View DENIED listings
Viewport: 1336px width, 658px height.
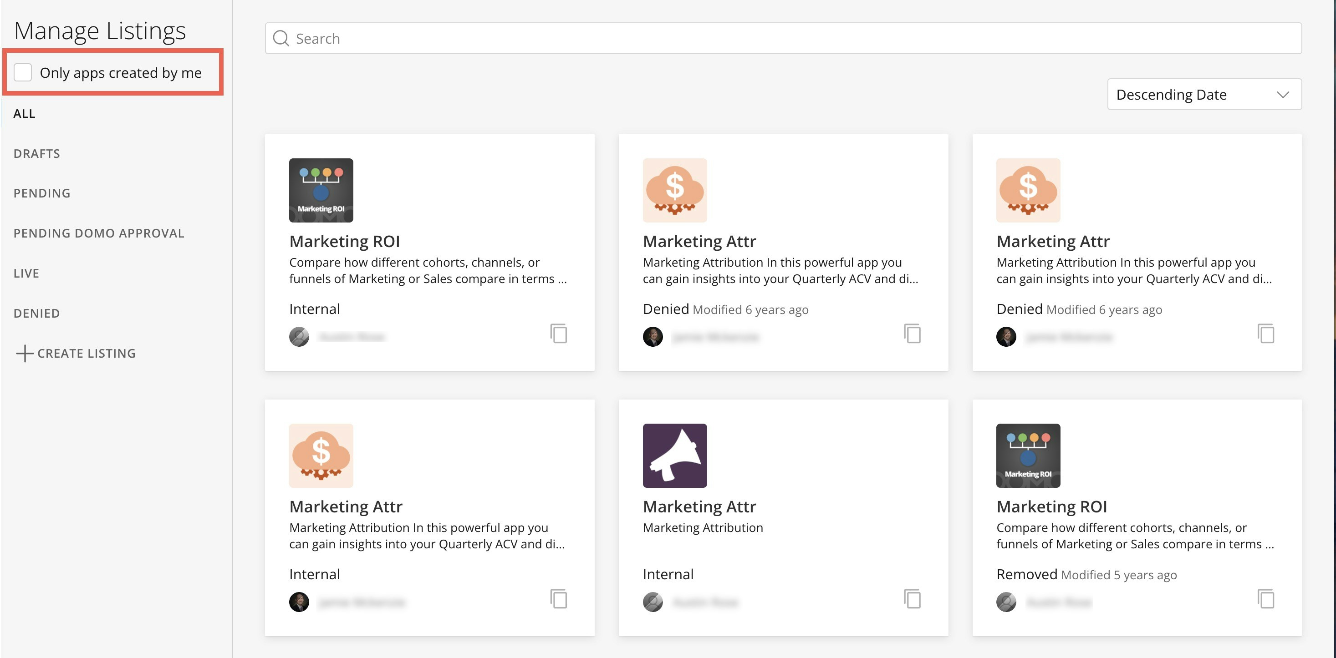[x=37, y=313]
